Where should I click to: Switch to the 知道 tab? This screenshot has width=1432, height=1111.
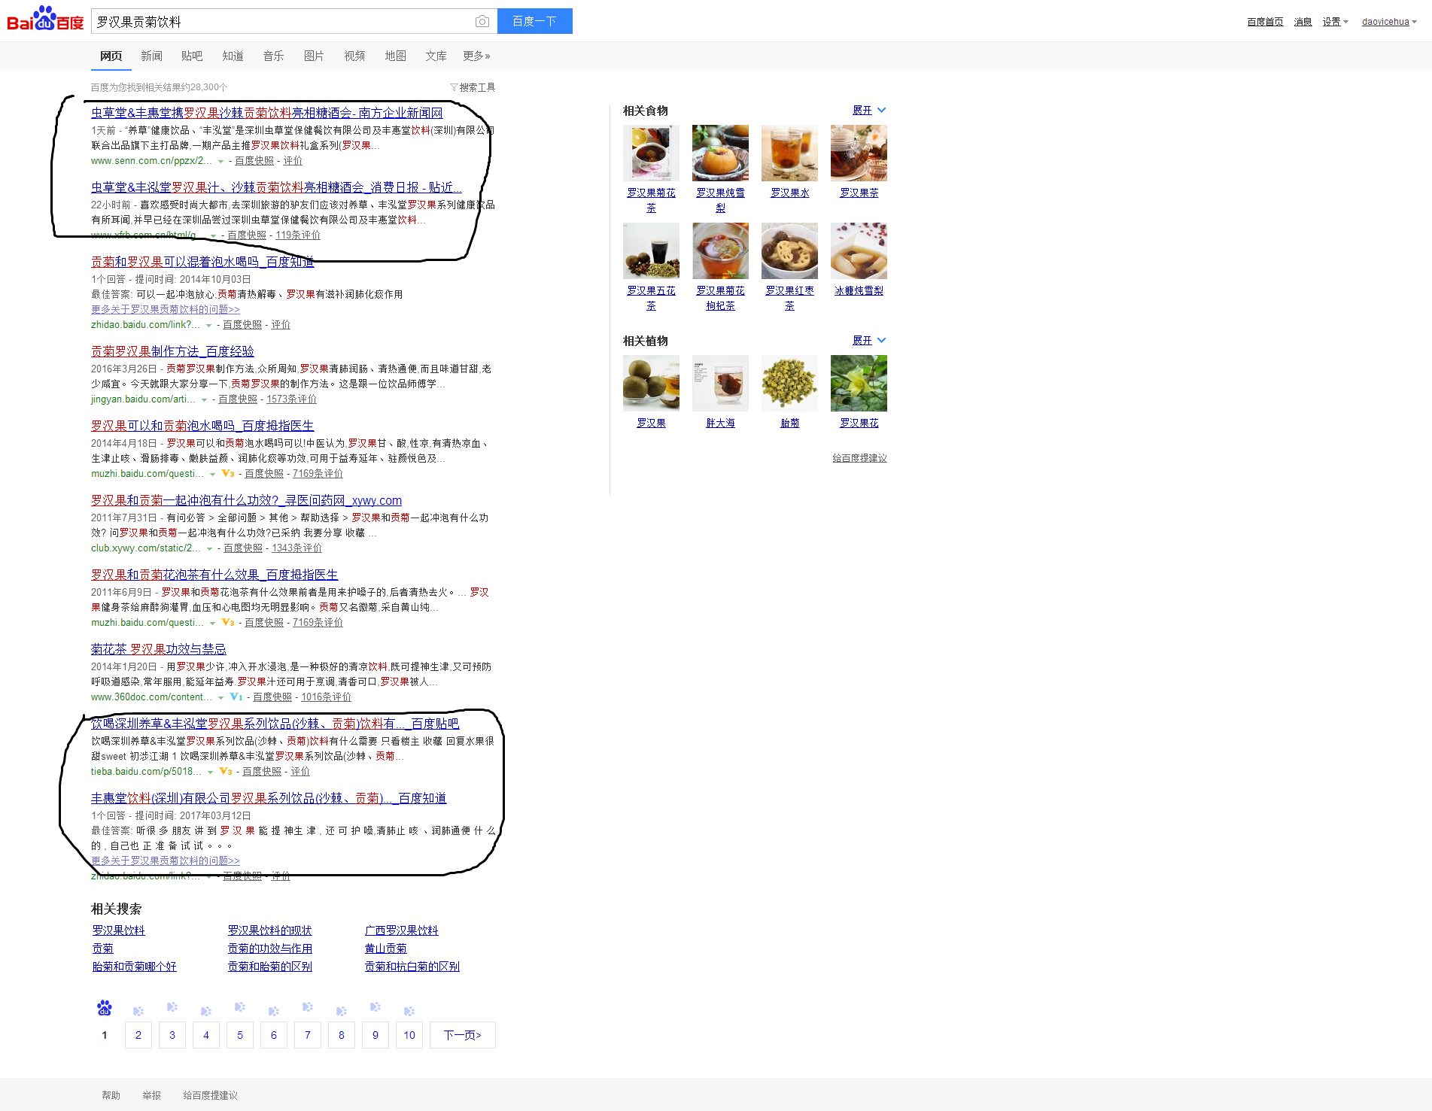coord(233,56)
